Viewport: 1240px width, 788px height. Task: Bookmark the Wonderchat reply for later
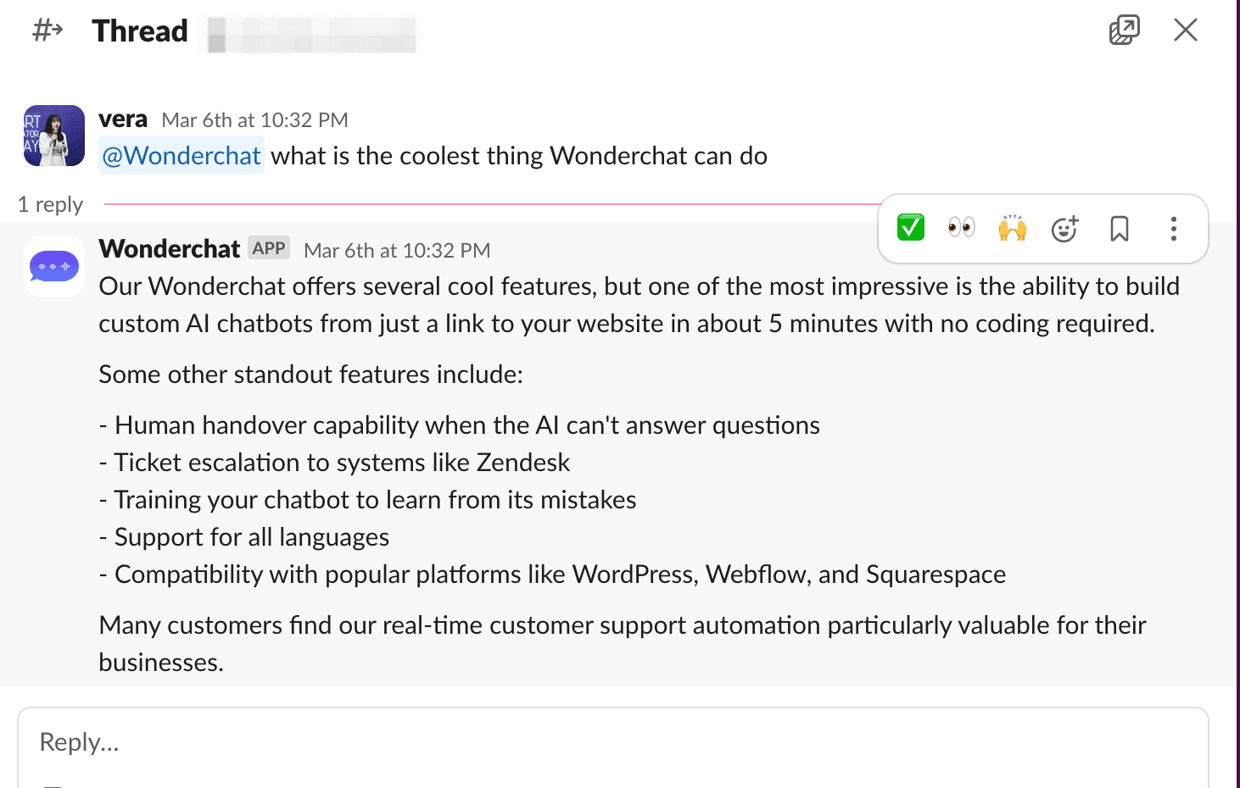tap(1120, 229)
